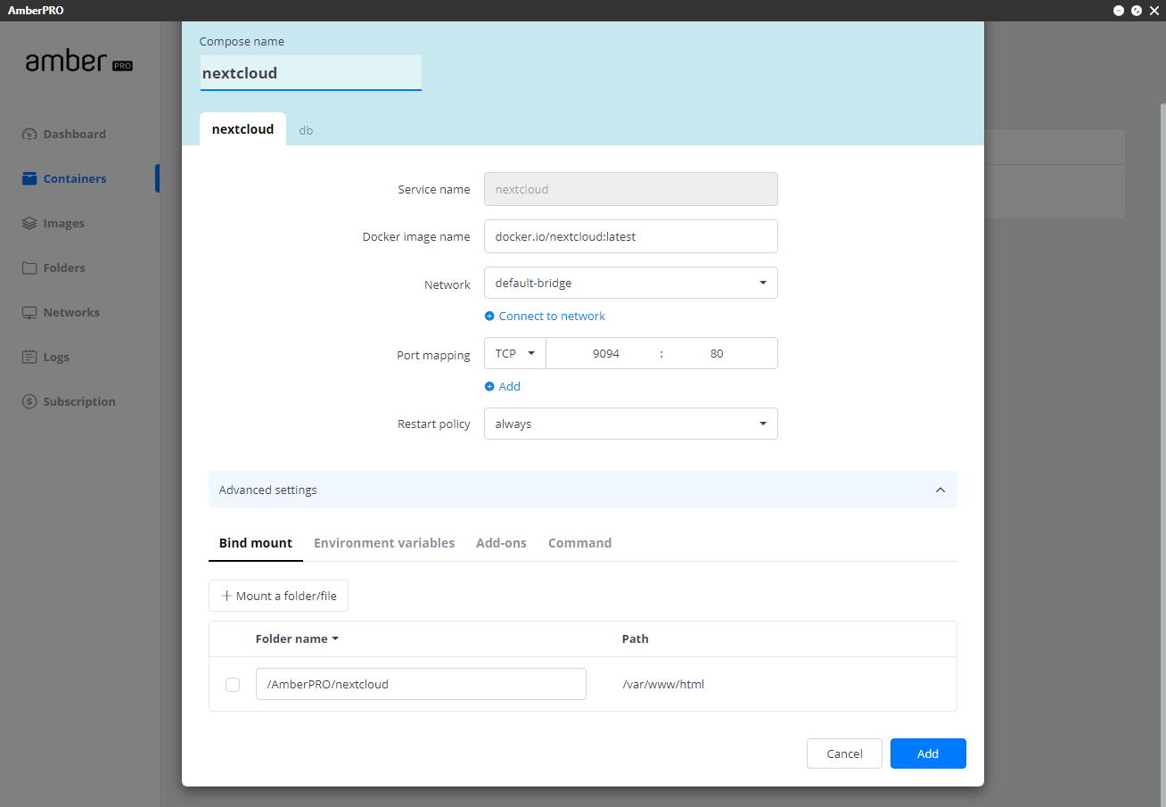Screen dimensions: 1166x807
Task: Click Connect to network link
Action: 552,317
